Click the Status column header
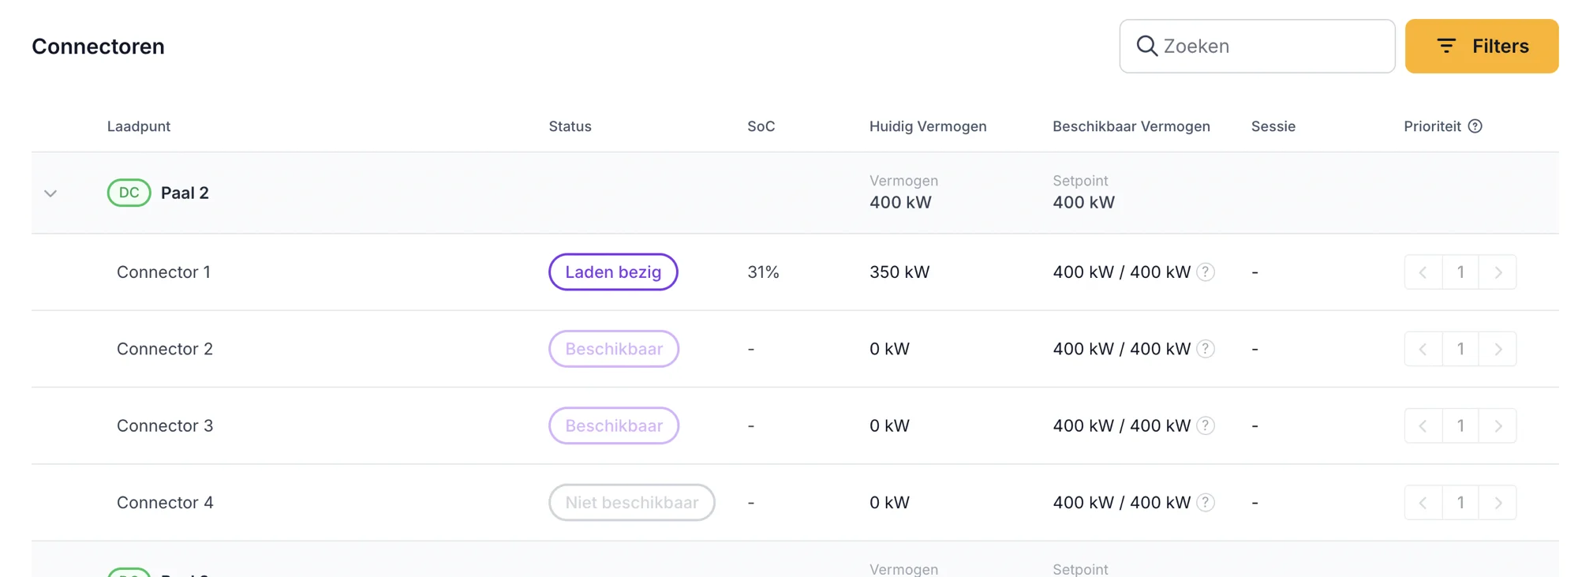Screen dimensions: 1578x577 (570, 126)
